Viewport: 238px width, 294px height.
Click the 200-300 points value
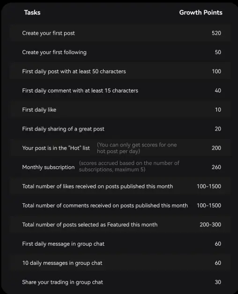click(210, 224)
